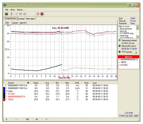Click red color swatch beside 18B20 row
The height and width of the screenshot is (124, 143).
pos(4,99)
